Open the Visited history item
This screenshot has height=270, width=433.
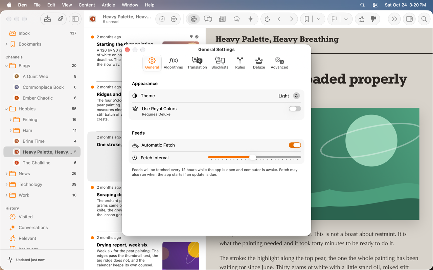[42, 217]
